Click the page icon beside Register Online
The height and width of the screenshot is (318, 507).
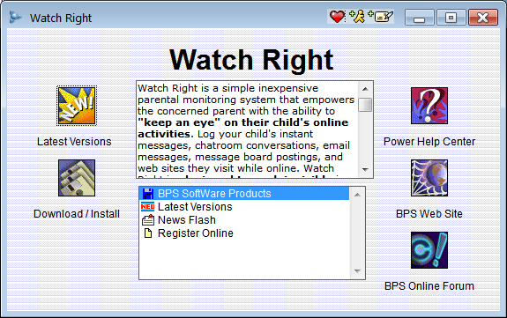148,233
